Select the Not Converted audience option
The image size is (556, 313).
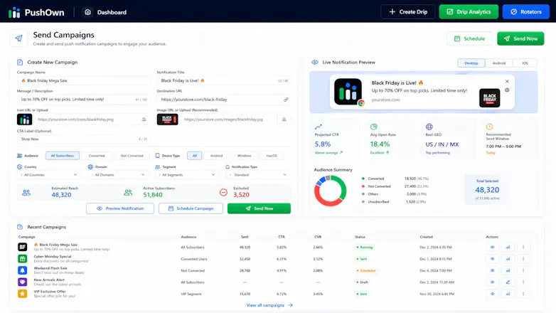[x=132, y=156]
